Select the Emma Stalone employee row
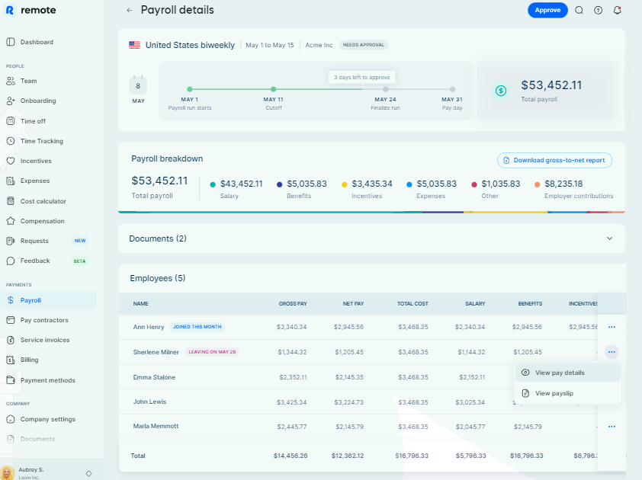Image resolution: width=642 pixels, height=480 pixels. pos(154,377)
